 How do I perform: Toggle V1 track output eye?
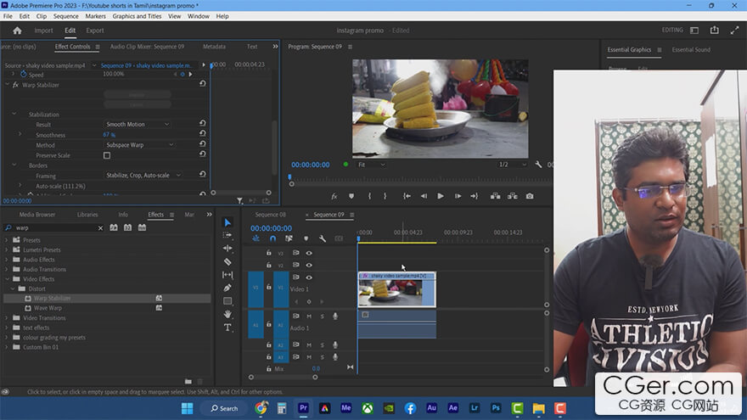309,277
